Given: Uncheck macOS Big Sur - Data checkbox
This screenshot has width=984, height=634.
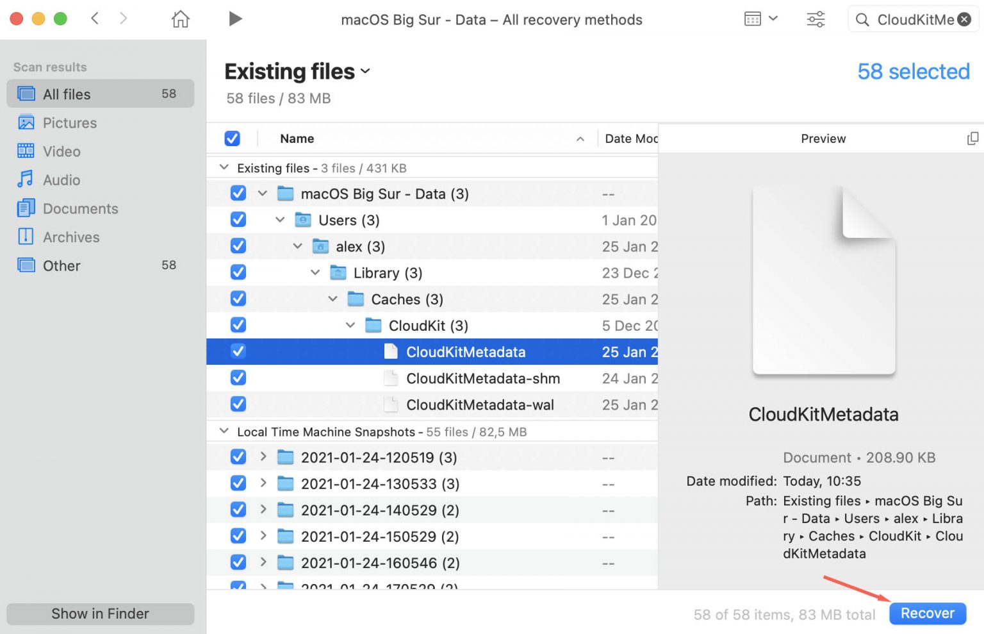Looking at the screenshot, I should [238, 193].
